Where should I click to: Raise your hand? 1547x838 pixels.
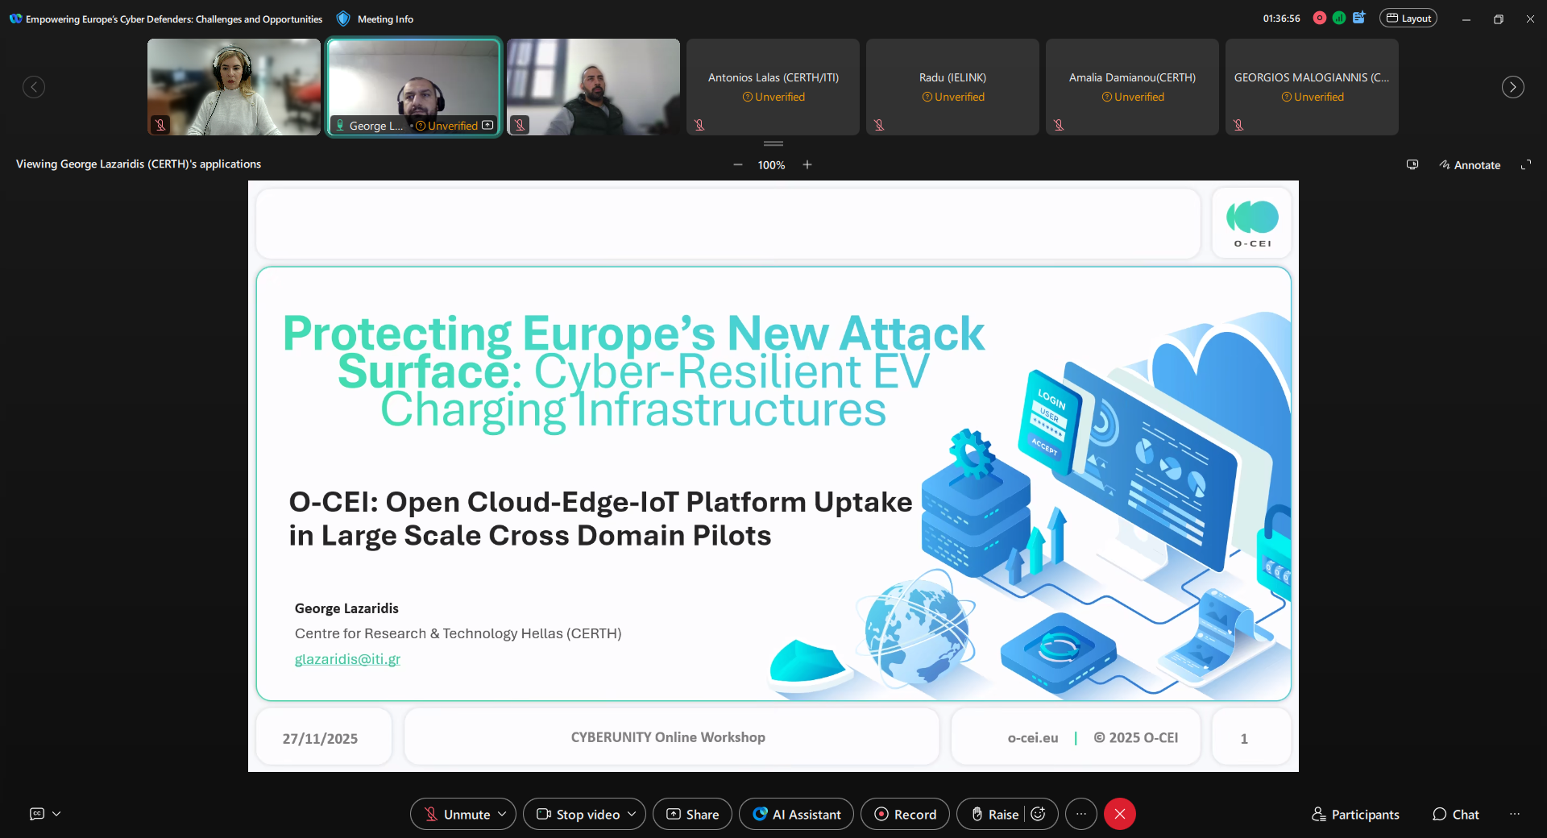point(994,814)
